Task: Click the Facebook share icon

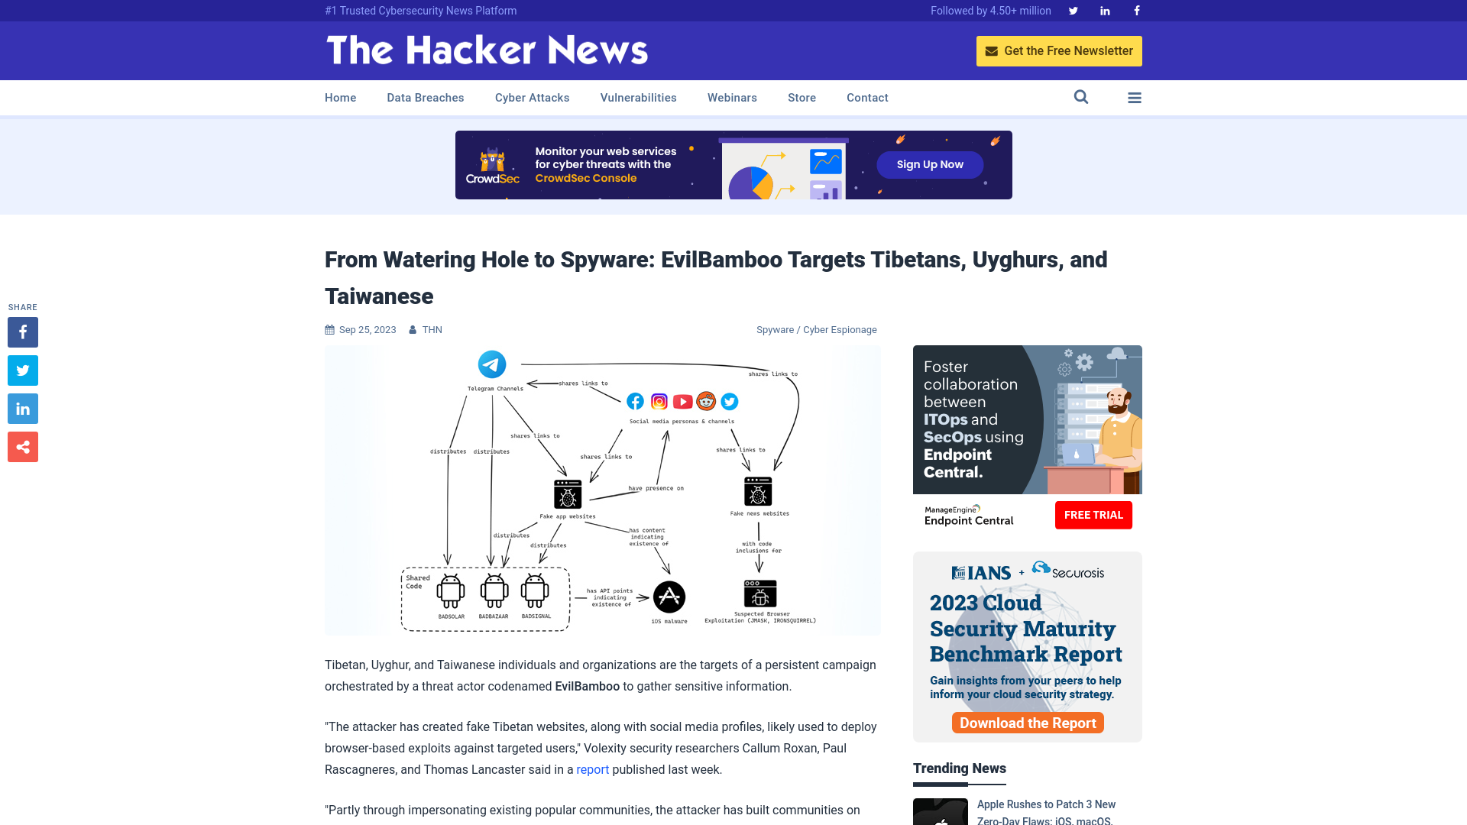Action: [22, 332]
